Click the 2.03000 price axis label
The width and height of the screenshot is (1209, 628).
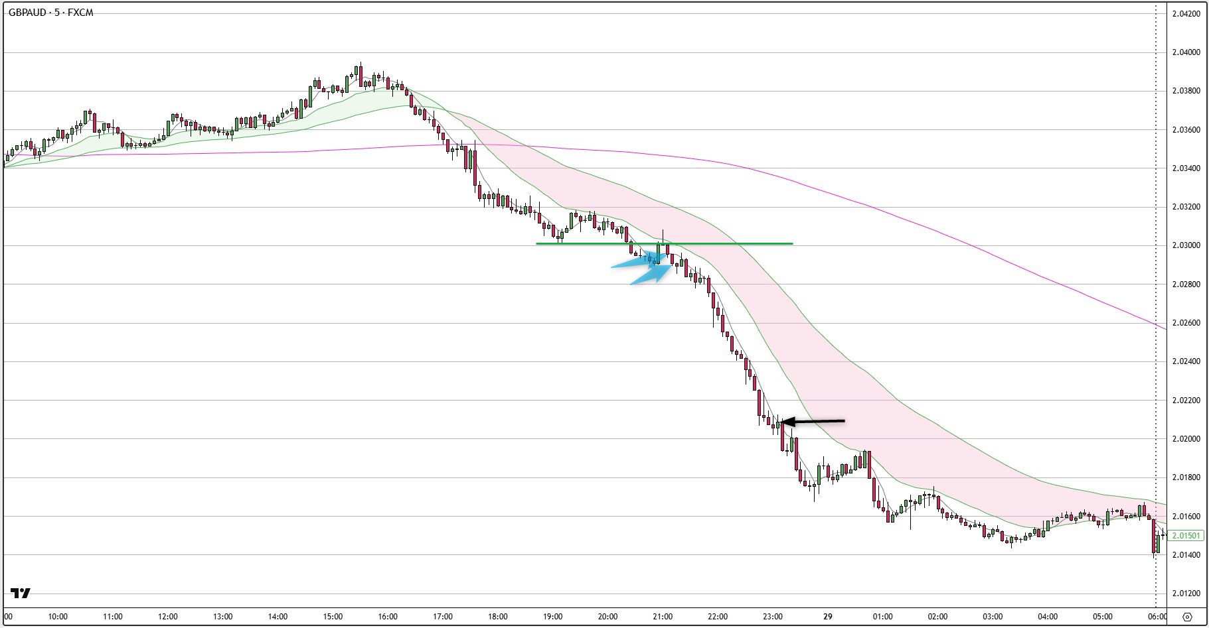[1186, 245]
